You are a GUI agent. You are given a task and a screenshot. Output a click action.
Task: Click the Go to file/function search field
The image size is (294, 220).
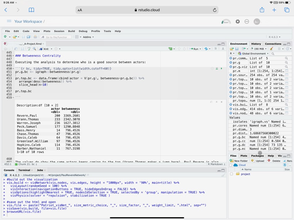point(56,37)
